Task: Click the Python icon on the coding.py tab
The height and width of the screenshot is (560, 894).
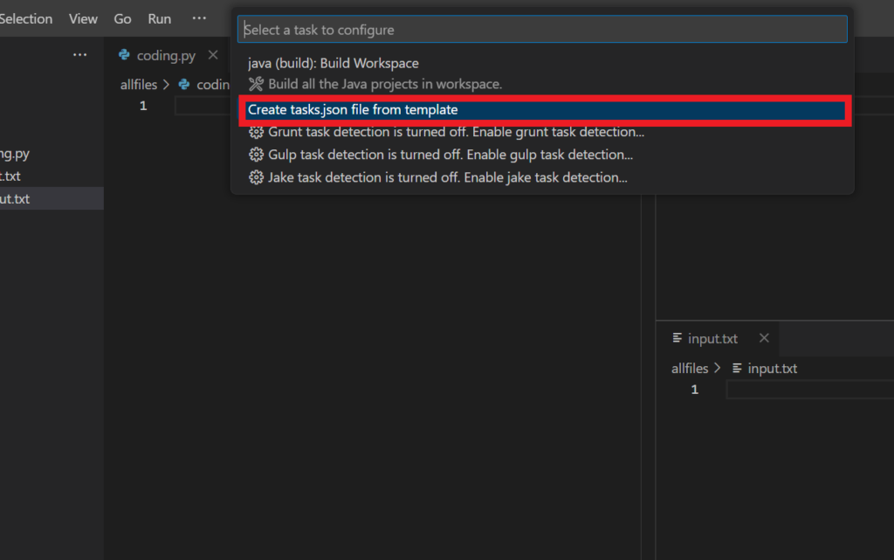Action: click(124, 55)
